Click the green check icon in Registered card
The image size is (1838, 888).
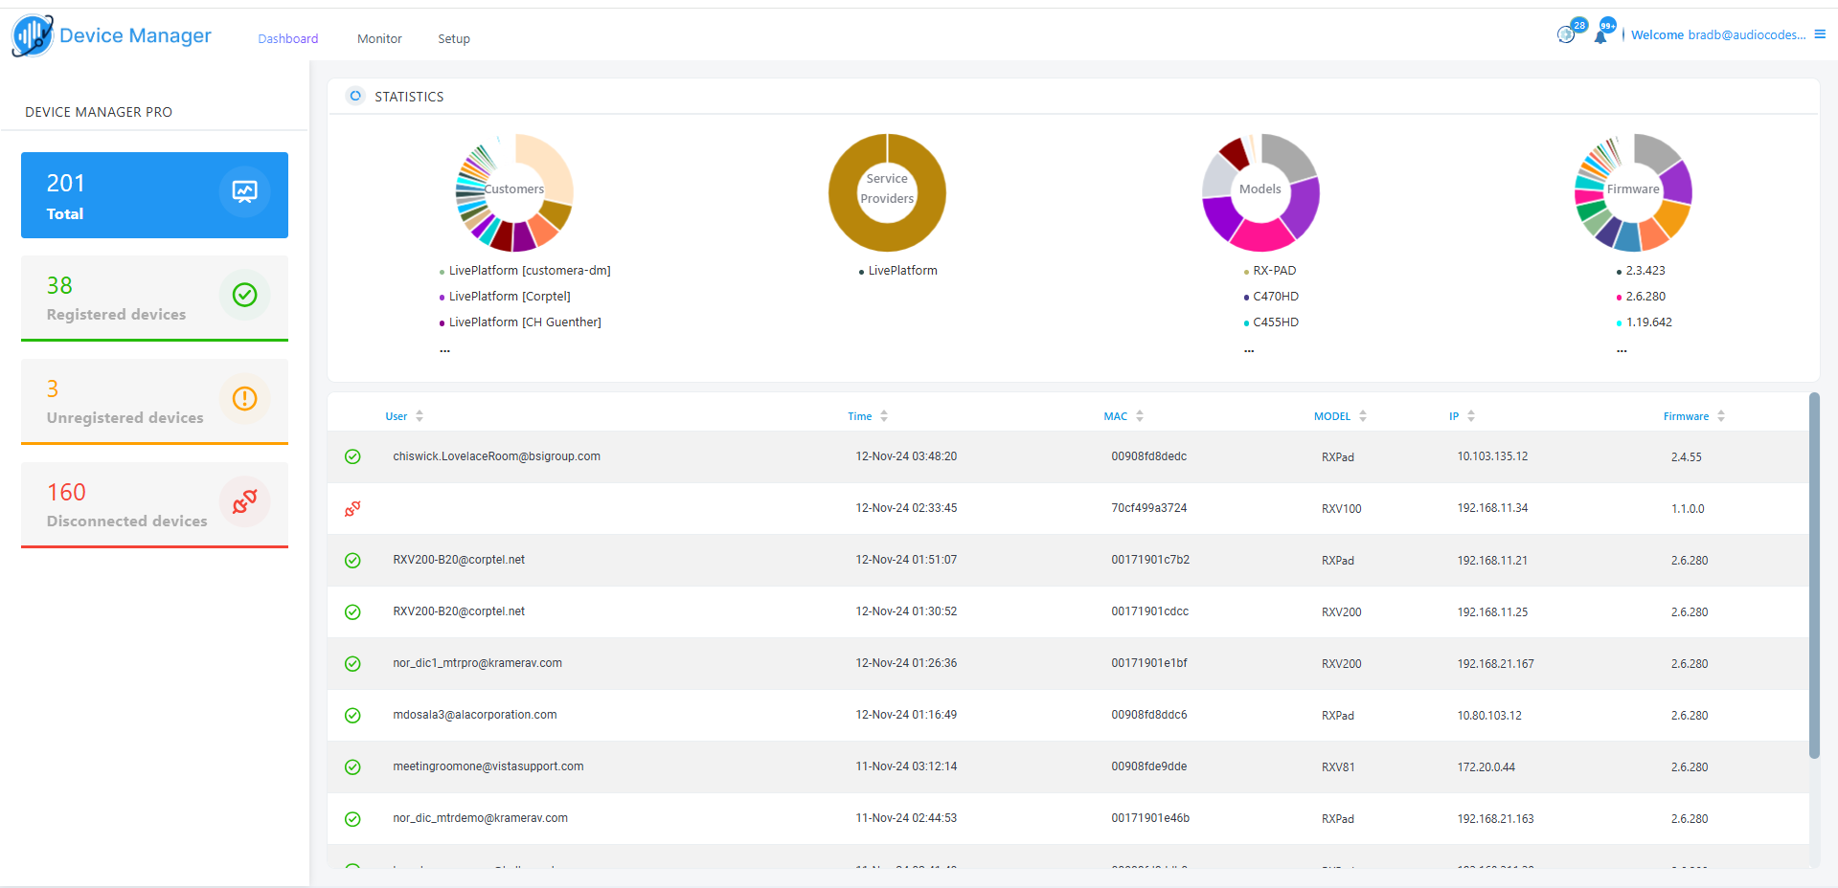[x=244, y=295]
